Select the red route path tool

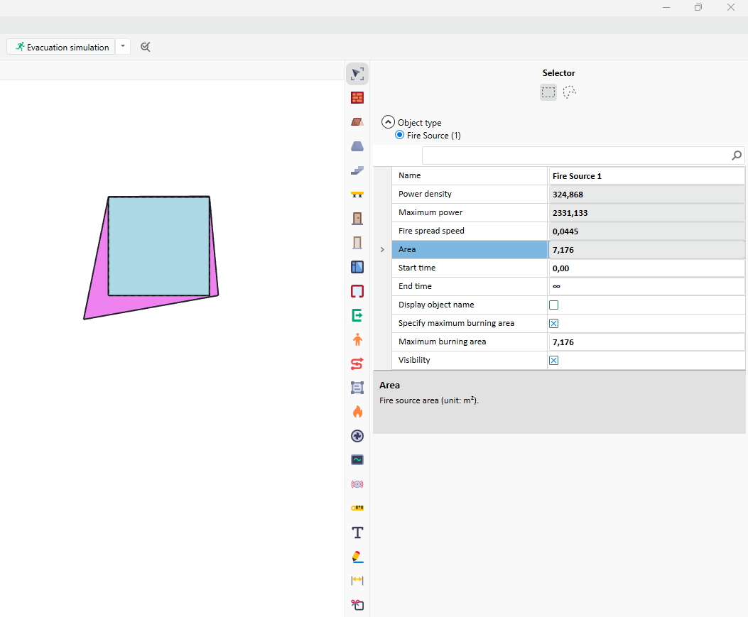[x=357, y=364]
